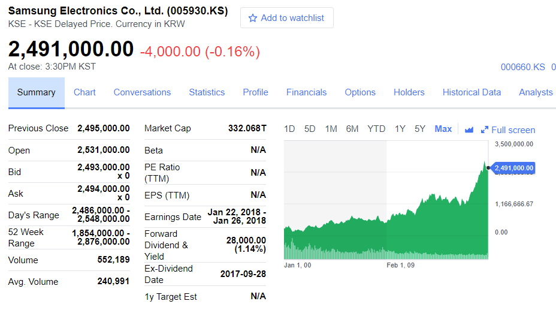The width and height of the screenshot is (556, 310).
Task: Show the 5Y chart range
Action: click(x=419, y=129)
